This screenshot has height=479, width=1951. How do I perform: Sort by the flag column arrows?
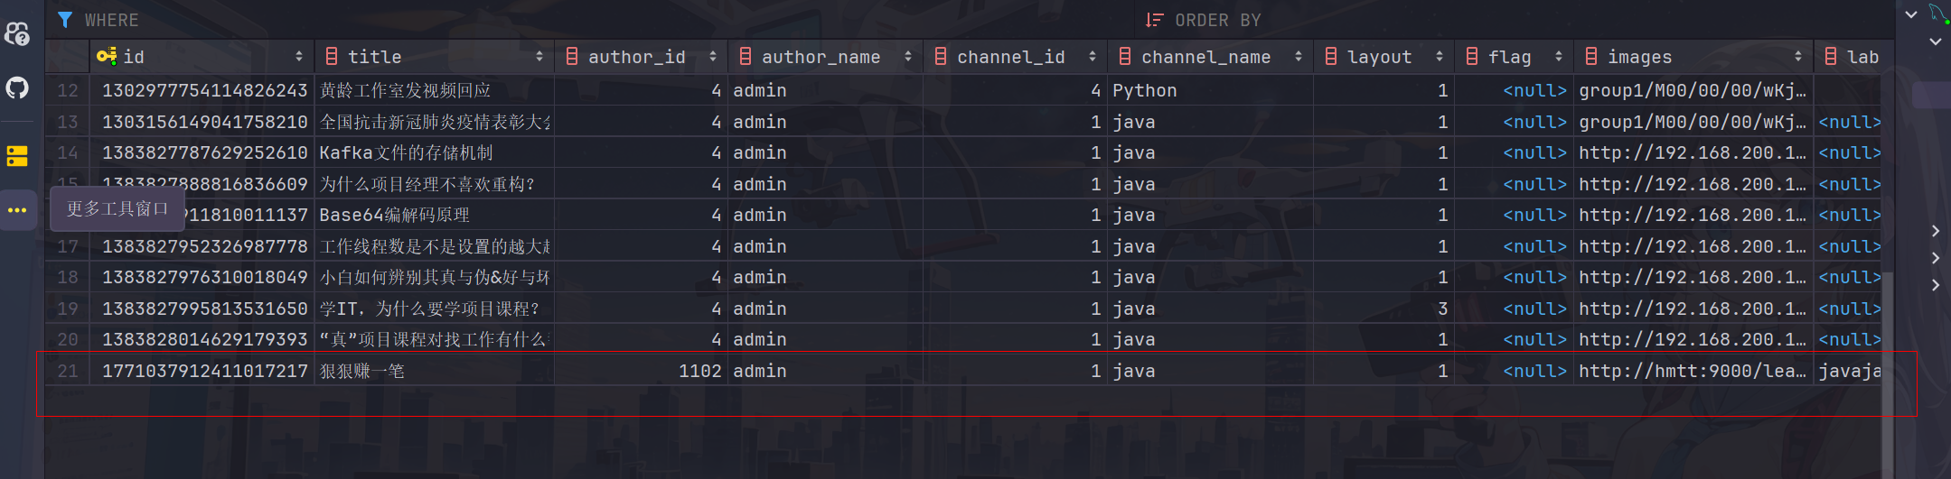pos(1559,57)
